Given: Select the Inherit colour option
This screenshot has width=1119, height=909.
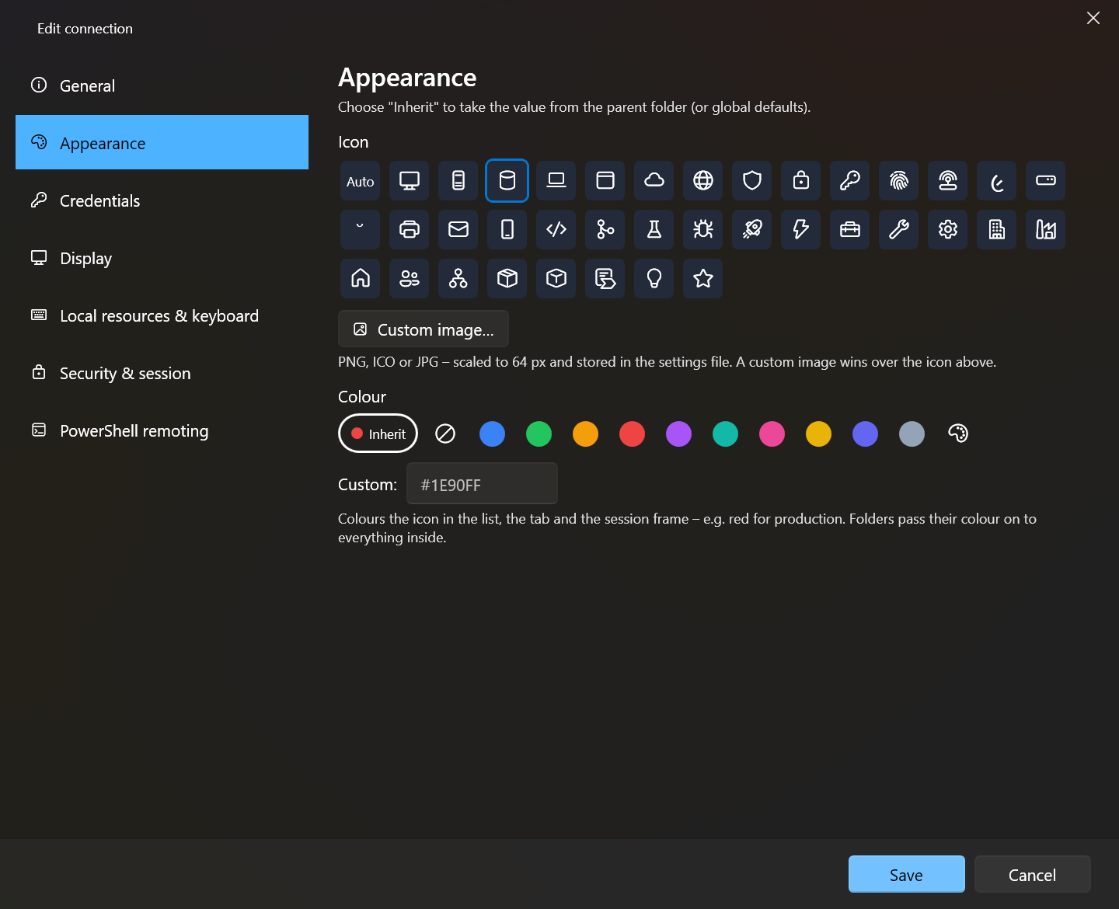Looking at the screenshot, I should (378, 434).
